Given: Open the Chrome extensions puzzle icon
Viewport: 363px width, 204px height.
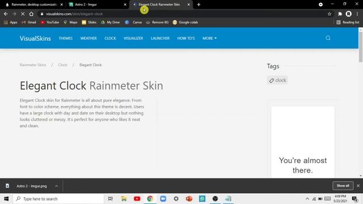Looking at the screenshot, I should [340, 14].
